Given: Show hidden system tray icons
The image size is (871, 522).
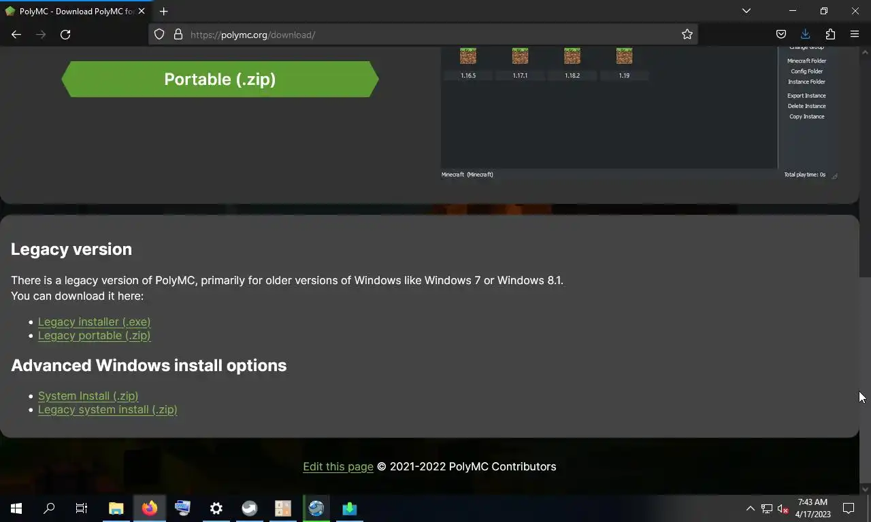Looking at the screenshot, I should [x=751, y=508].
